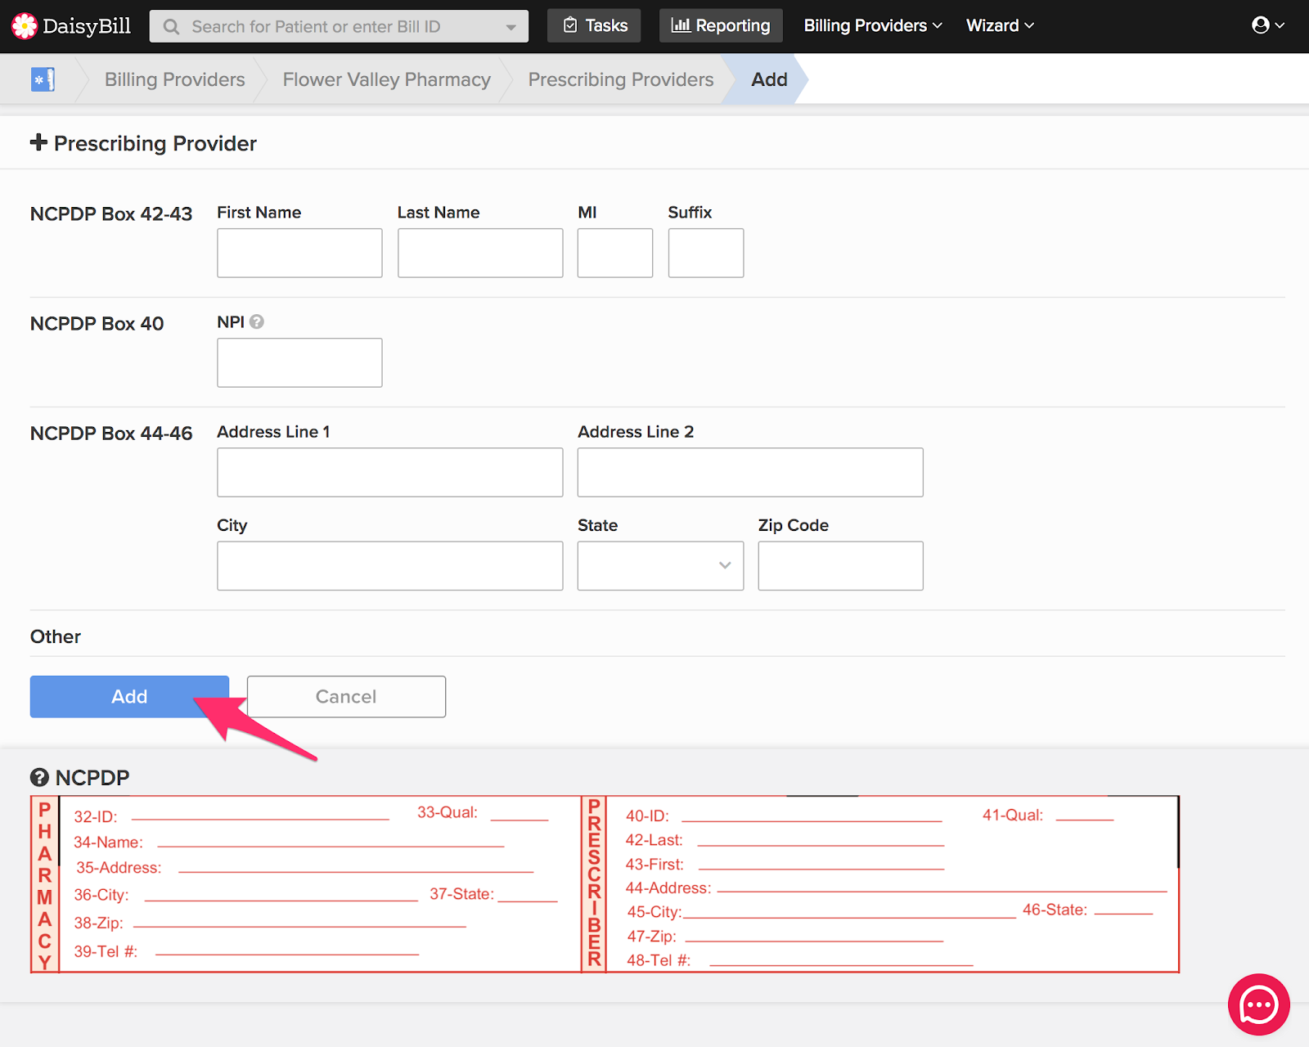Open the Reporting page
This screenshot has height=1047, width=1309.
pos(721,25)
